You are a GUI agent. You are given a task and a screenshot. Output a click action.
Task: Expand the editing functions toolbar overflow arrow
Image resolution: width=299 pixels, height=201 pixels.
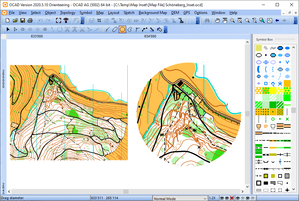coord(198,20)
